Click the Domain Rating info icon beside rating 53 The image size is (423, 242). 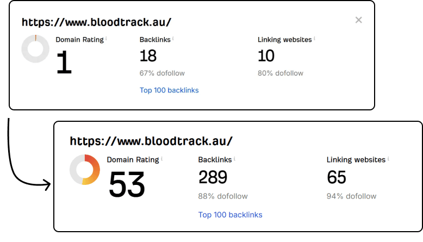[161, 159]
